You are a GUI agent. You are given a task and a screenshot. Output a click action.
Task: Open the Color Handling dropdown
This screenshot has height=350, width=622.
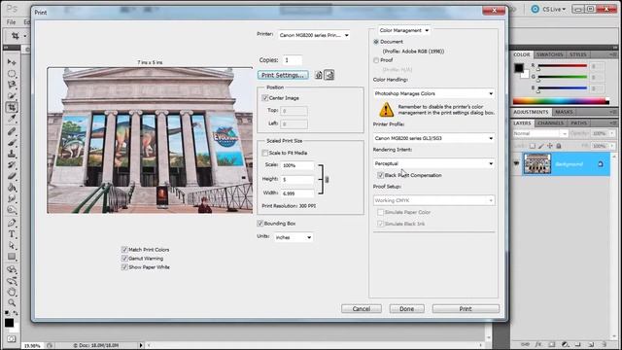pyautogui.click(x=433, y=93)
